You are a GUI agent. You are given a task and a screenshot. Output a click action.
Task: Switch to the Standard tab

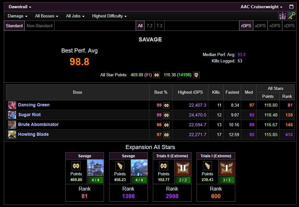[x=14, y=26]
